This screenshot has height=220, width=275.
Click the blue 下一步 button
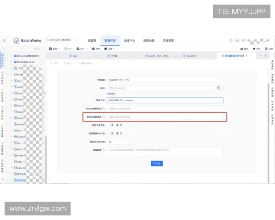click(x=157, y=163)
